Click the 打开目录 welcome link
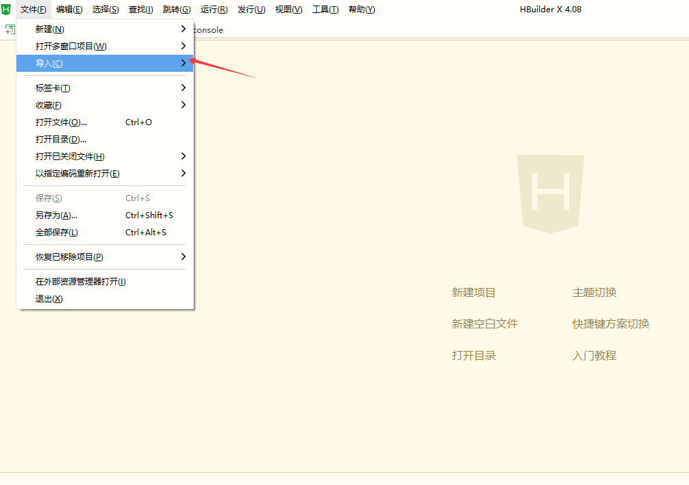689x485 pixels. click(x=474, y=356)
